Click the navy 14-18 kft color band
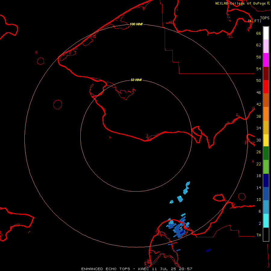The image size is (271, 271). coord(266,180)
